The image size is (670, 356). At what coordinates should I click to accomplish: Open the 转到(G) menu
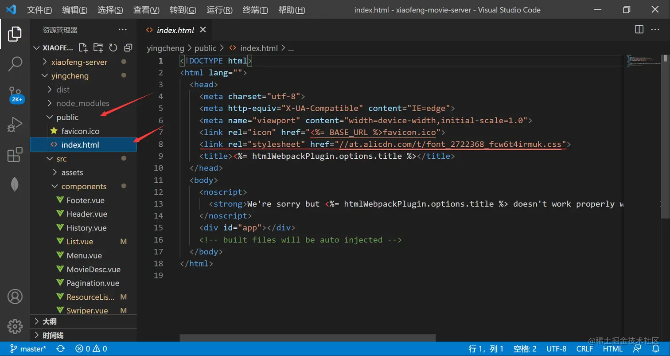click(183, 10)
